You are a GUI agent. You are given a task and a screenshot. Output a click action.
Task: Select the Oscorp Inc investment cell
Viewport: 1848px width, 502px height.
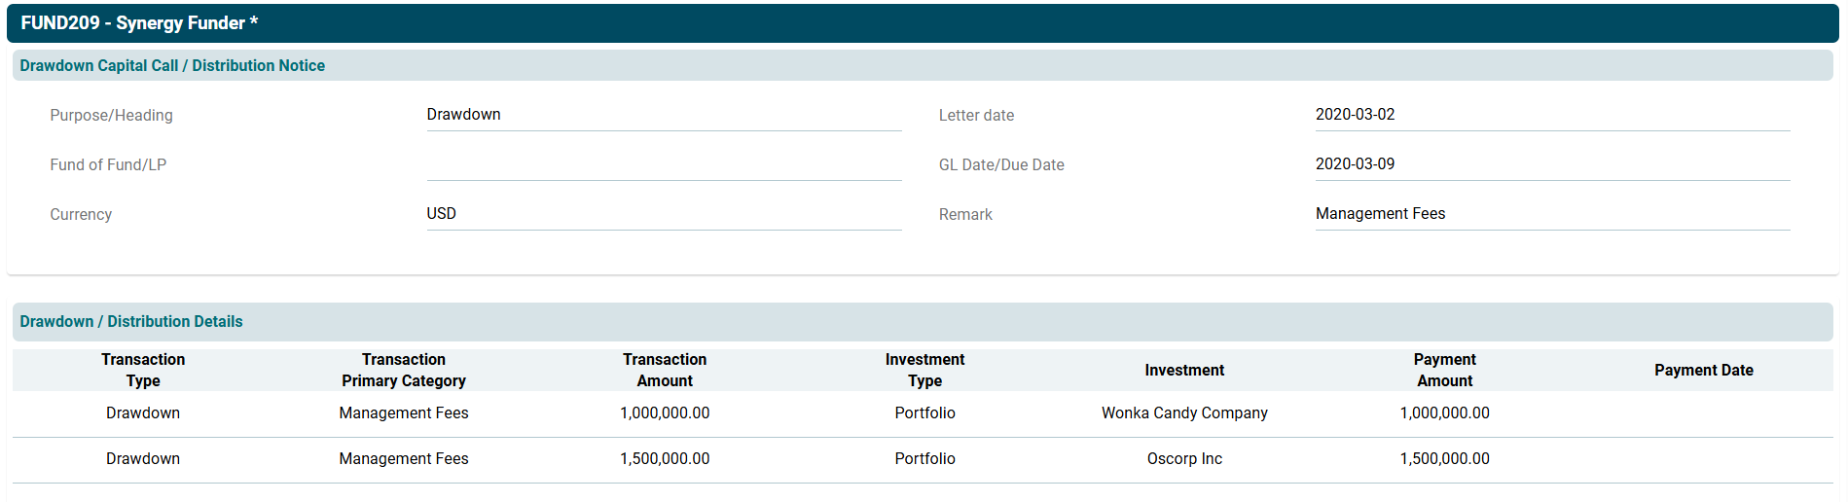click(1184, 459)
